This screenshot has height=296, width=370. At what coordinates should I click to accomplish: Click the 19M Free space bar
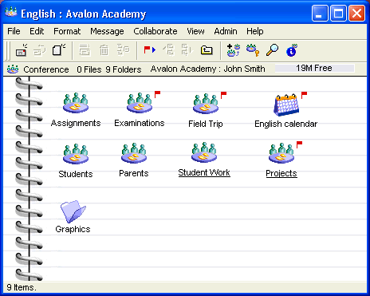(314, 69)
